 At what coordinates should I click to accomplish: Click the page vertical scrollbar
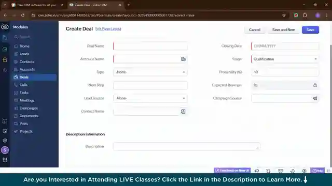click(331, 105)
